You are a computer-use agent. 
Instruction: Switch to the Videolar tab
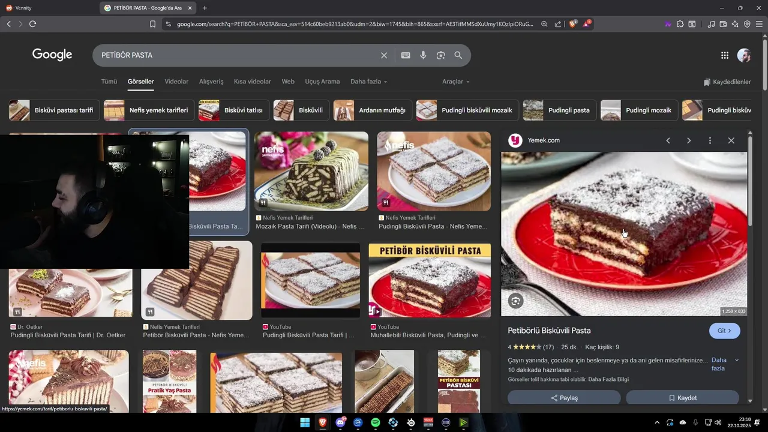pos(176,82)
